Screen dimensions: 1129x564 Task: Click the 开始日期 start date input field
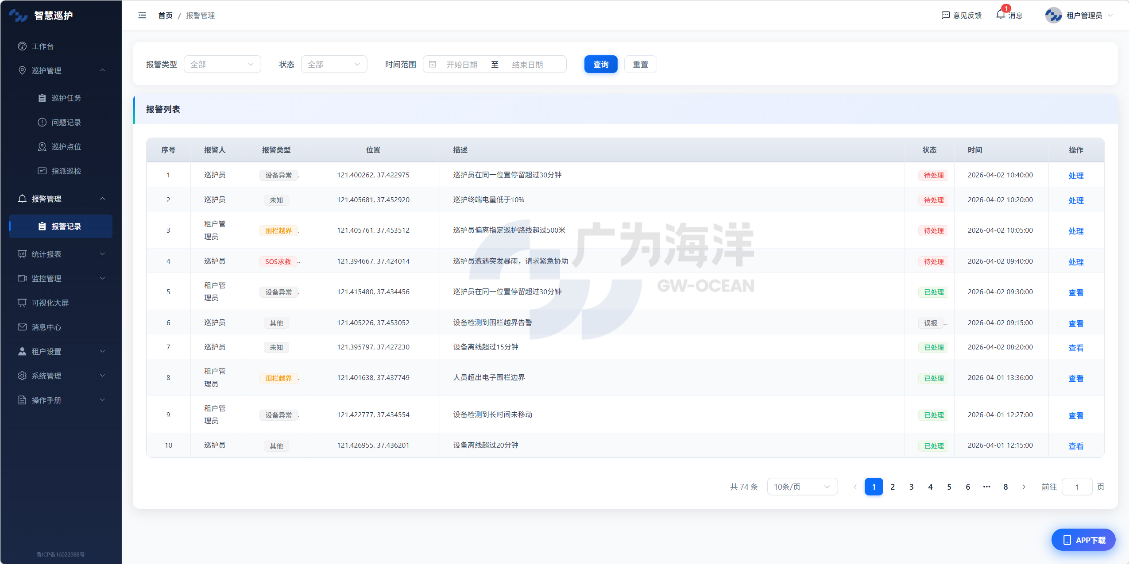(462, 64)
